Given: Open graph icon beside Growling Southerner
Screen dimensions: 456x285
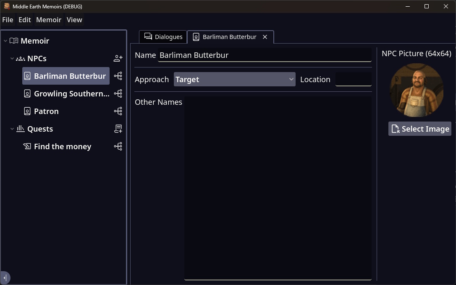Looking at the screenshot, I should (x=118, y=93).
